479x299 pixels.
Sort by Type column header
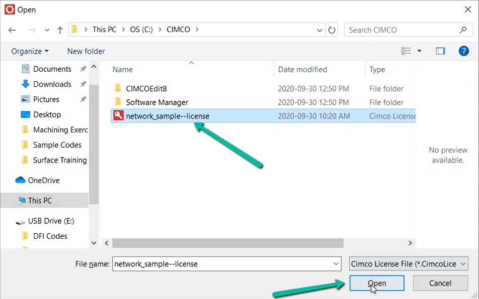point(377,69)
